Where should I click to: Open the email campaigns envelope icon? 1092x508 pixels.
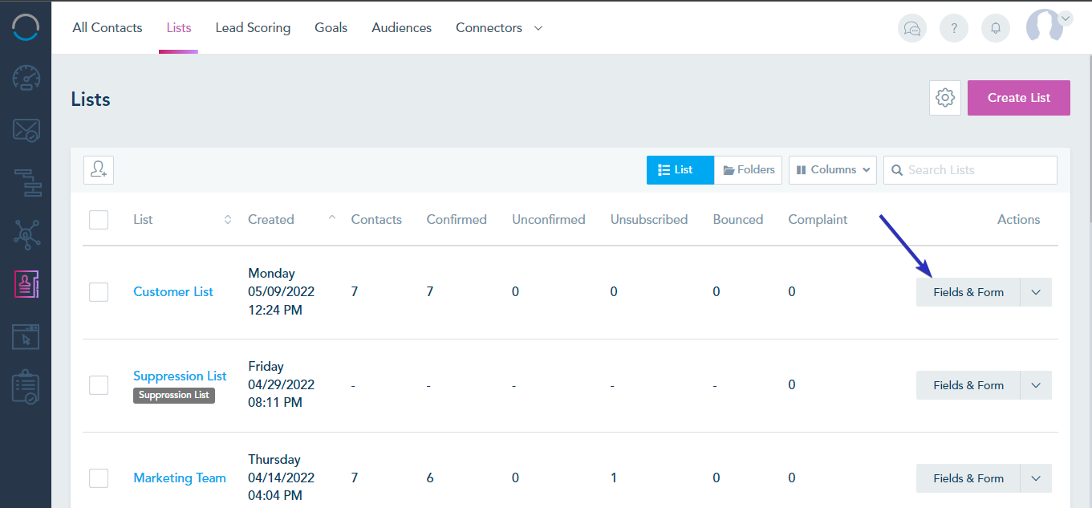coord(26,130)
